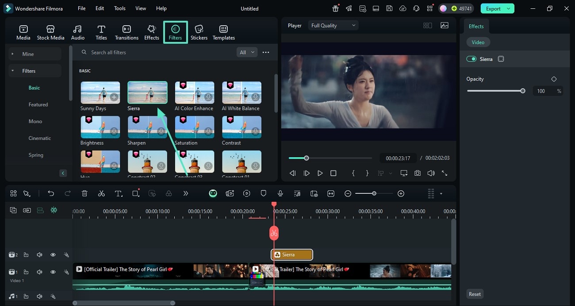
Task: Mute video track 1 speaker
Action: point(39,272)
